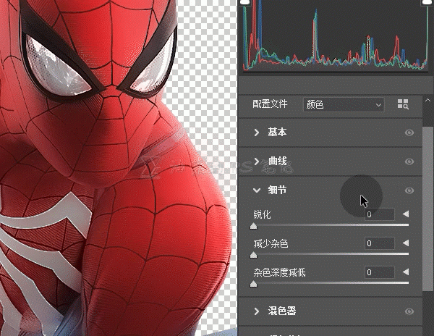Expand the 曲线 panel
The width and height of the screenshot is (434, 336).
tap(257, 161)
